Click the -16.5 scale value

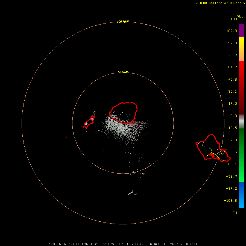232,128
